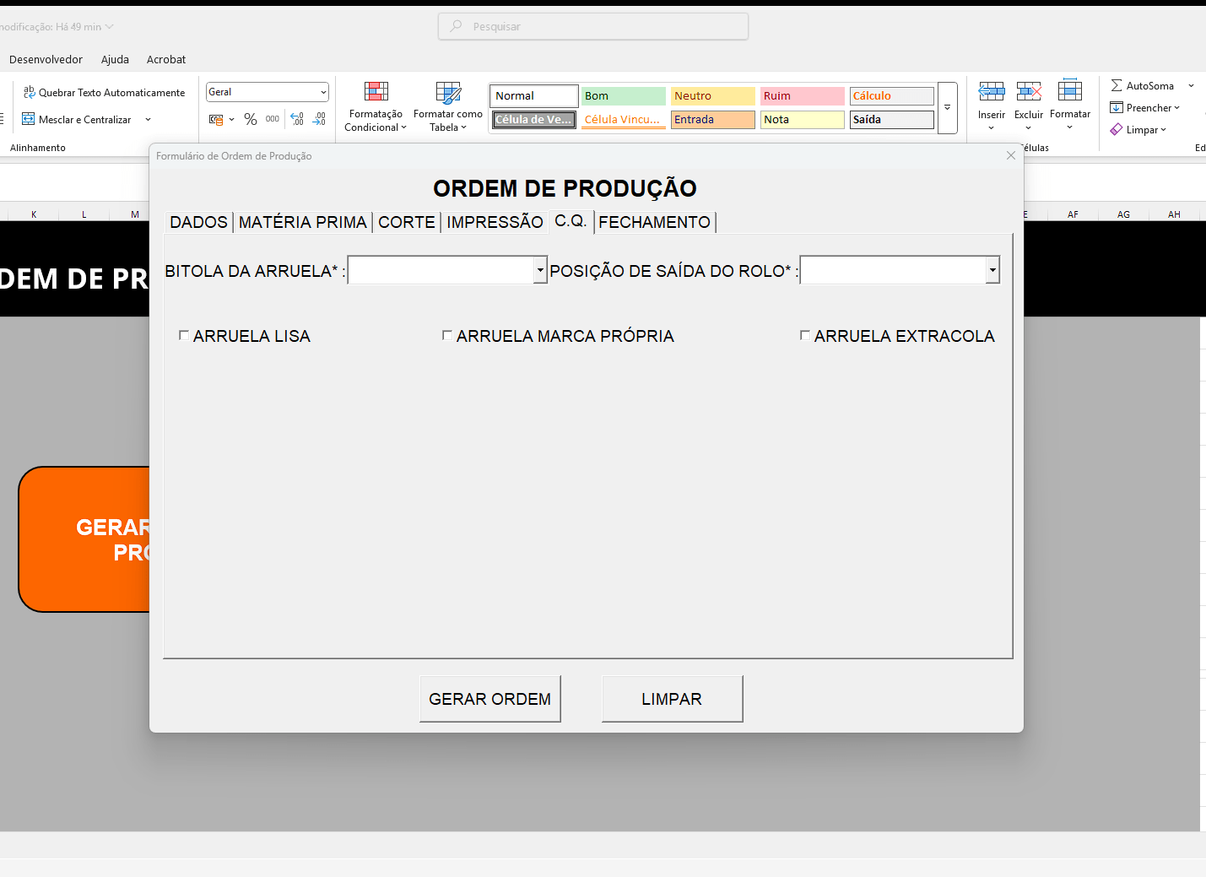Click the Quebrar Texto Automaticamente wrap icon
This screenshot has width=1206, height=877.
(x=30, y=92)
